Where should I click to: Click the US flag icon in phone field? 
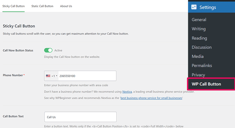(48, 76)
